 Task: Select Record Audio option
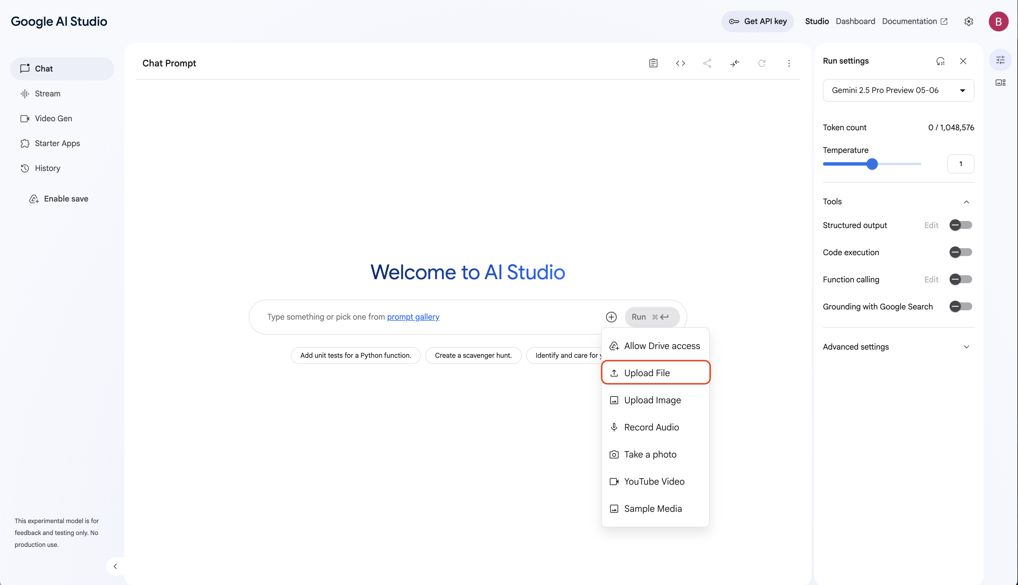[x=655, y=427]
